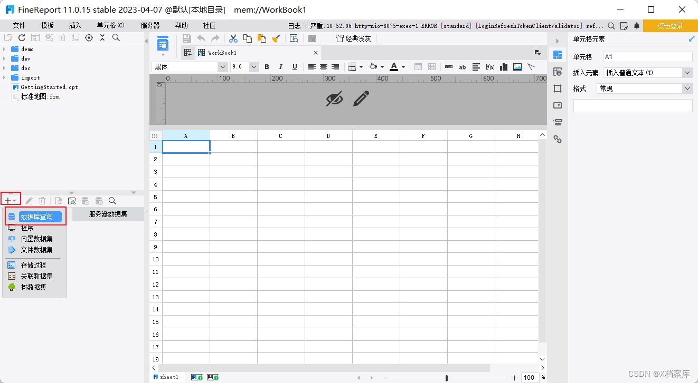Center align the cell text
This screenshot has width=698, height=383.
coord(324,67)
